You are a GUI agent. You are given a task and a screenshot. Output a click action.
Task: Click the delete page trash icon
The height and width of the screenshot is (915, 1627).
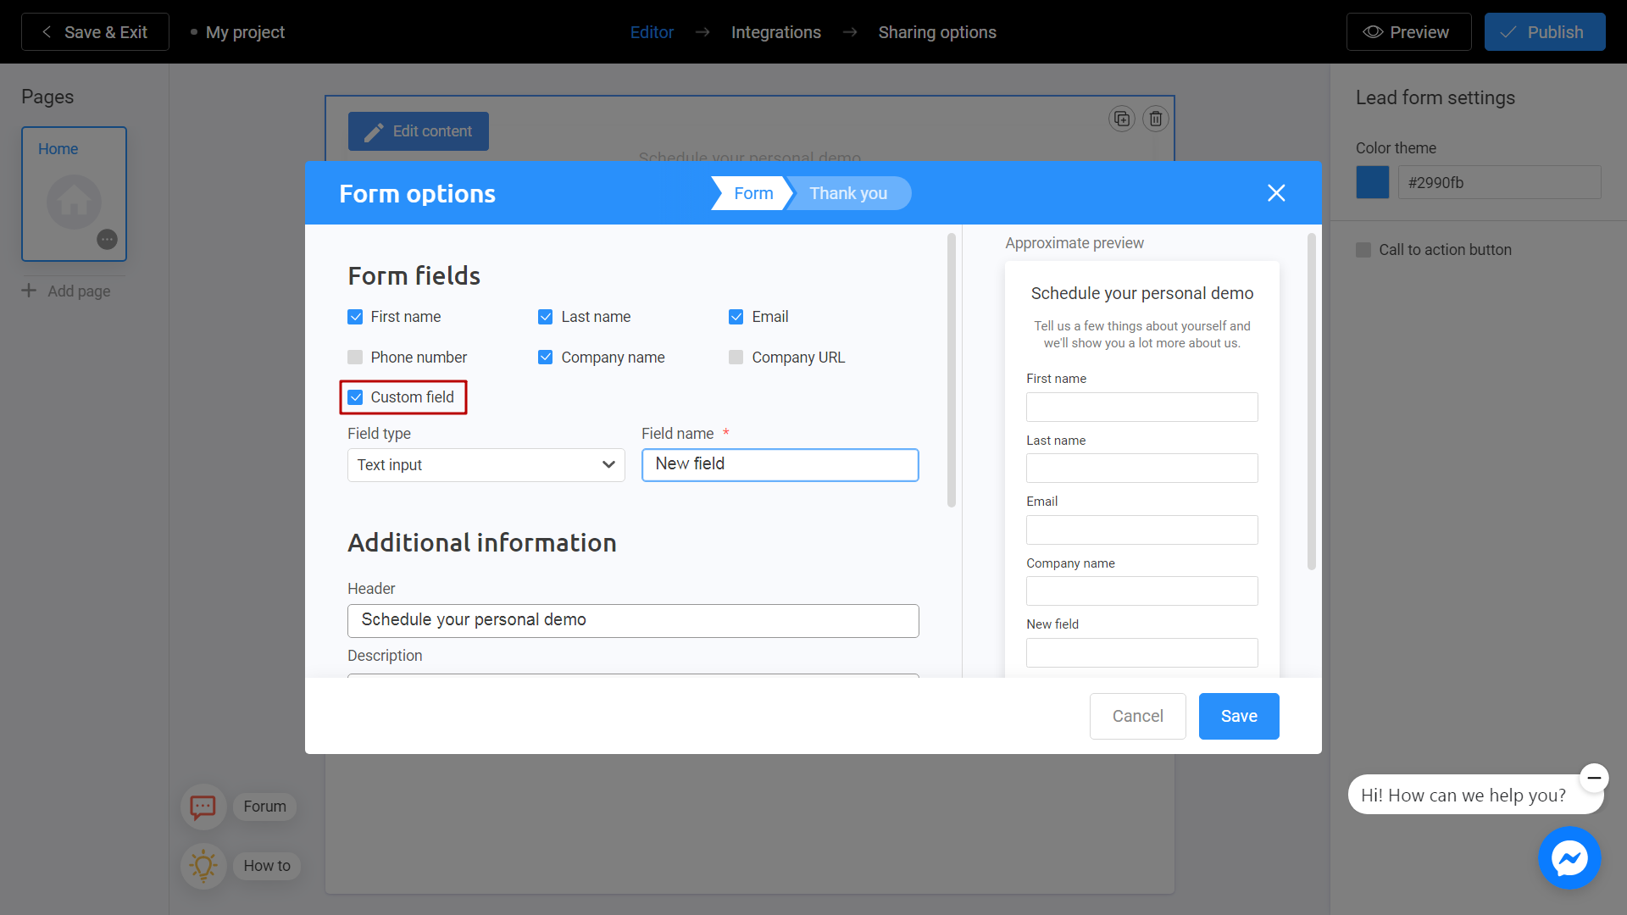point(1157,119)
